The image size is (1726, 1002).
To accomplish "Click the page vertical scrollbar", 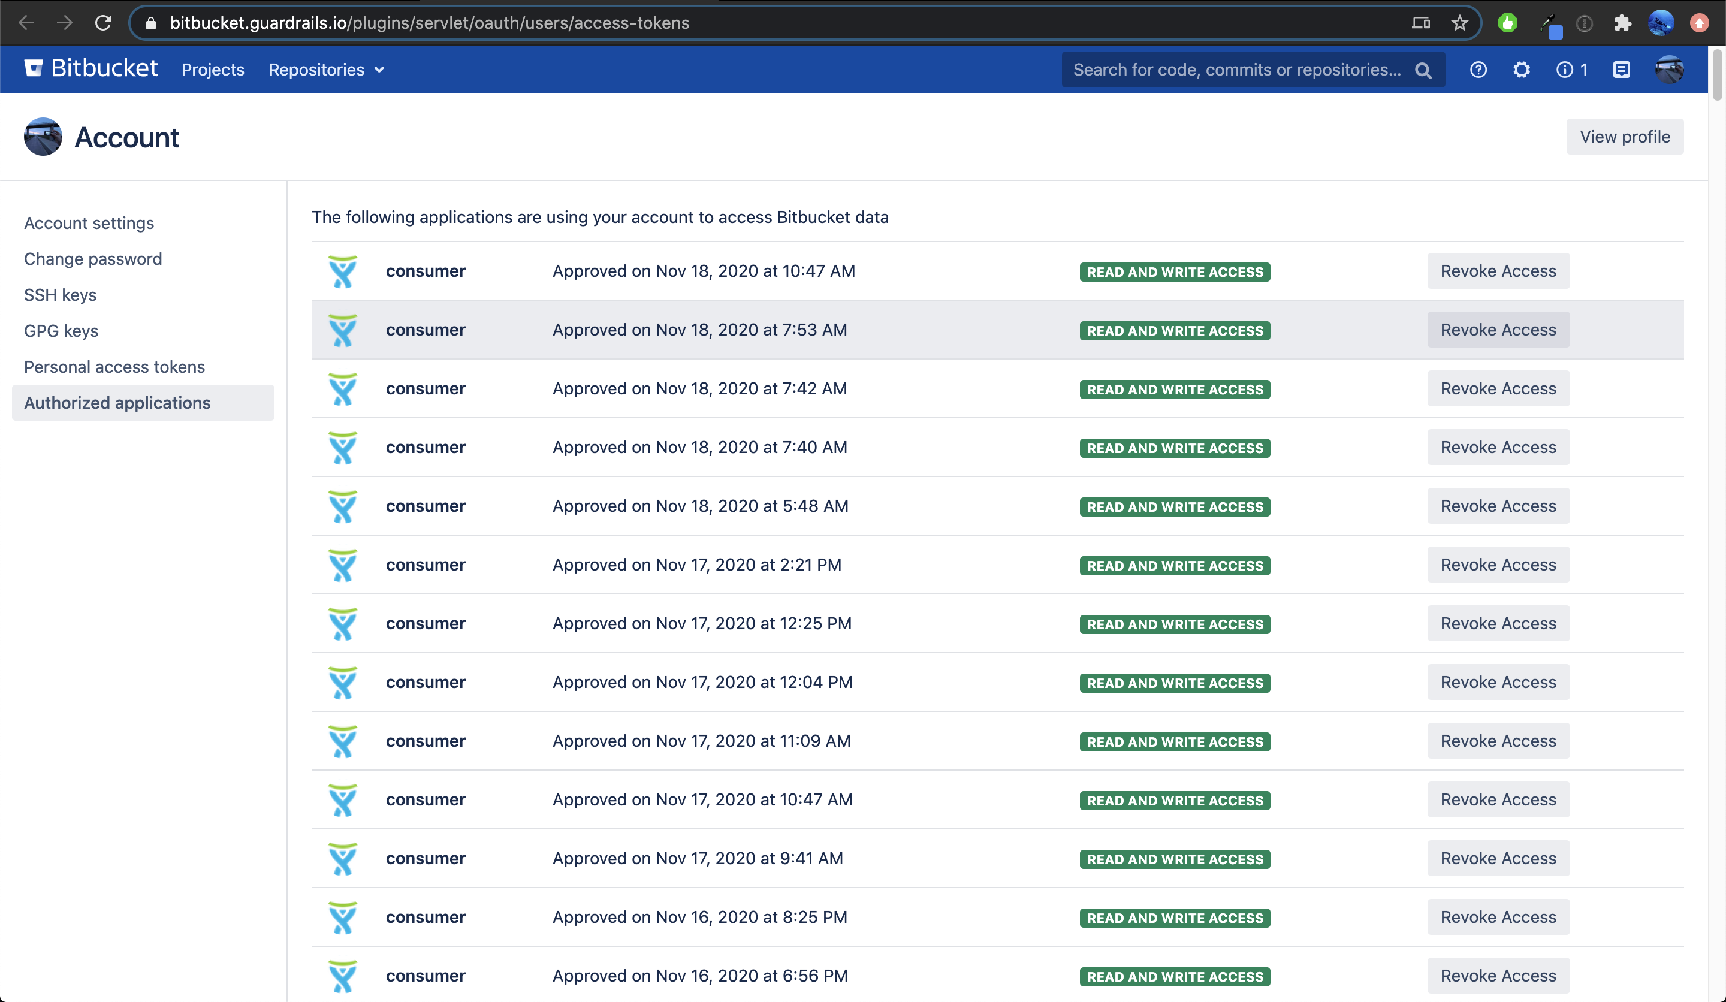I will coord(1716,76).
